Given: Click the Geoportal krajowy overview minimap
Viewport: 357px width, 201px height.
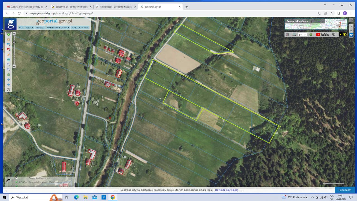Looking at the screenshot, I should 316,24.
